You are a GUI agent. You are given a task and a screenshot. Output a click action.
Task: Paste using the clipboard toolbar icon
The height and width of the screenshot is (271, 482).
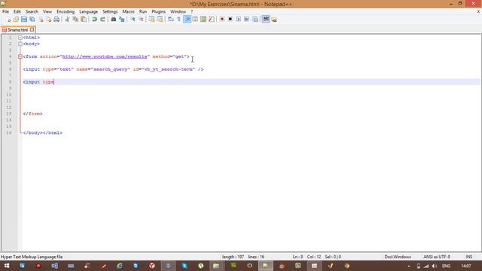tap(84, 20)
